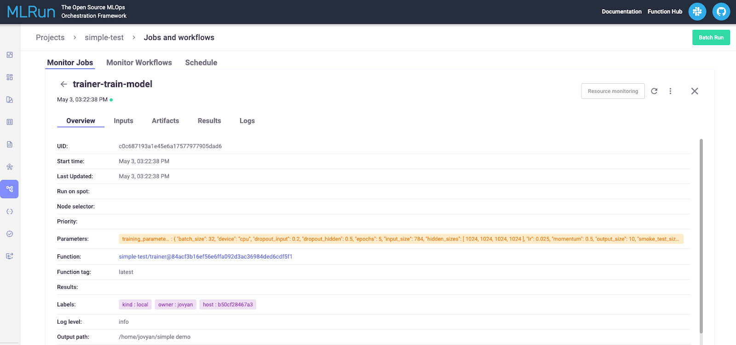Open the models icon in the sidebar
Viewport: 736px width, 345px height.
point(10,167)
